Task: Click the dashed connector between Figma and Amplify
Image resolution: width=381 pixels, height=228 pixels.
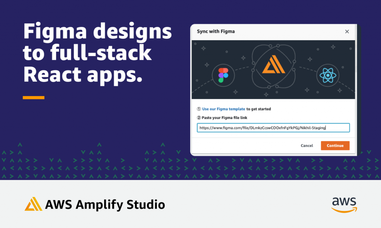Action: point(242,67)
